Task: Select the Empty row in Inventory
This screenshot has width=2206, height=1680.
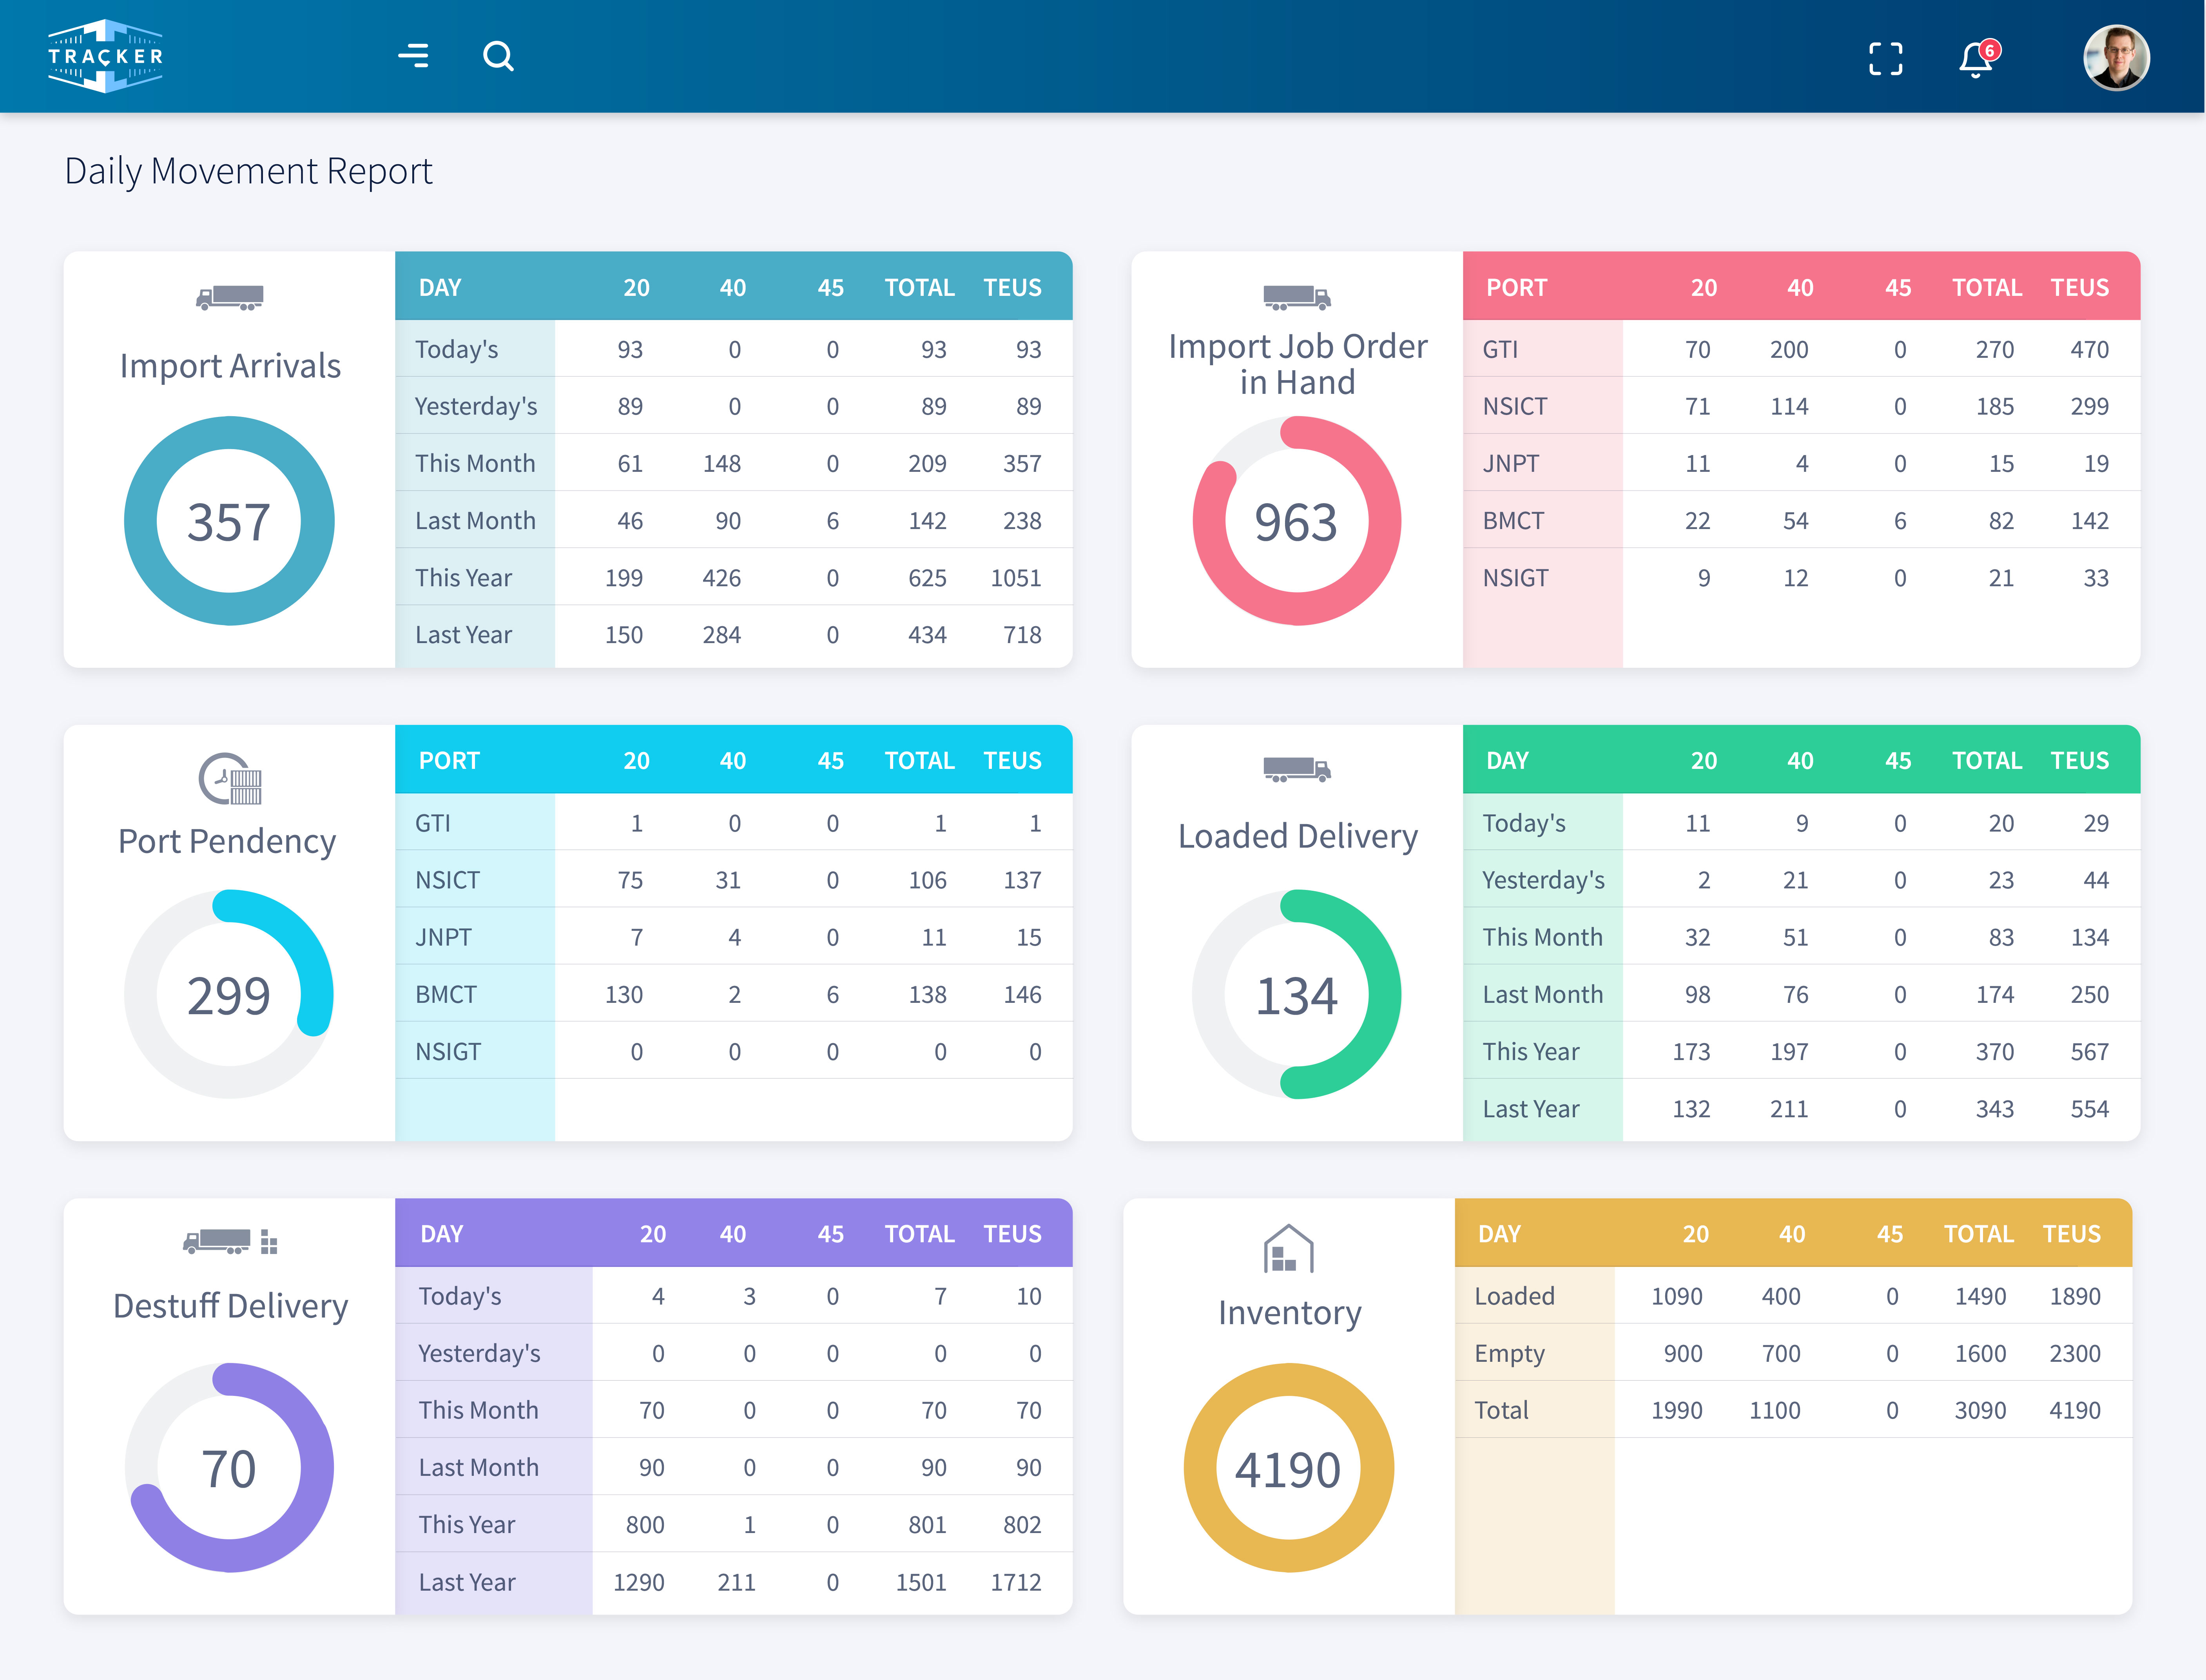Action: 1793,1353
